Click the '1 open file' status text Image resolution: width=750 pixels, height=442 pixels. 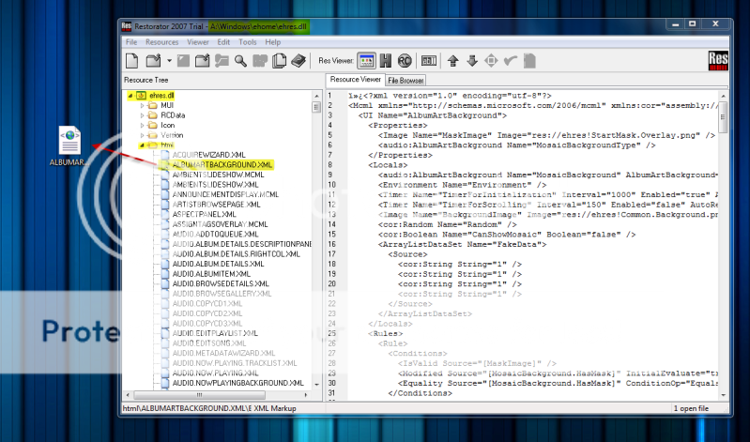click(x=691, y=408)
